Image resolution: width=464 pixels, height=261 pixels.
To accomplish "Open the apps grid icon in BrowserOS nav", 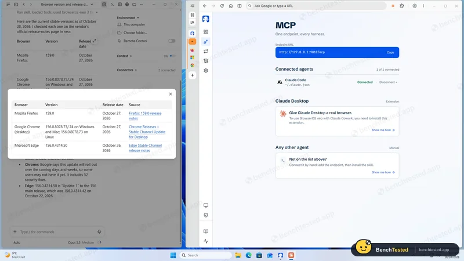I will (x=206, y=32).
